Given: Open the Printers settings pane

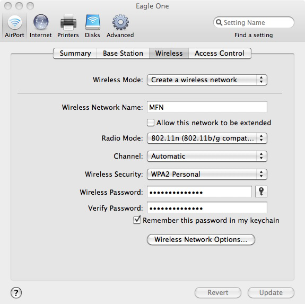Looking at the screenshot, I should 68,26.
